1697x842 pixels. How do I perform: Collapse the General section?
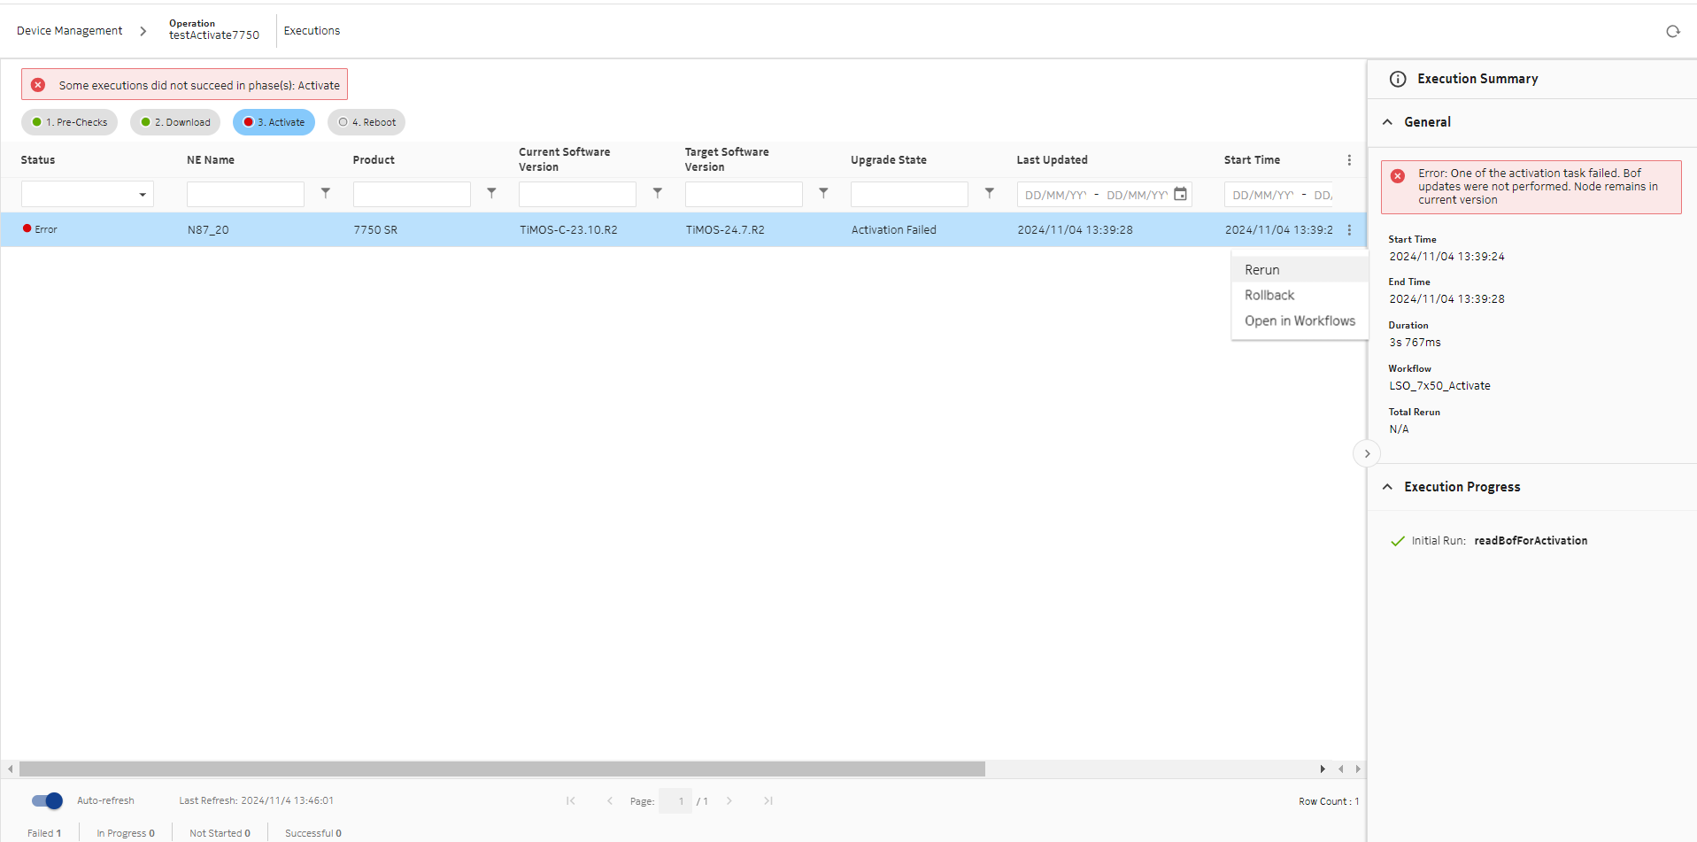click(1387, 122)
